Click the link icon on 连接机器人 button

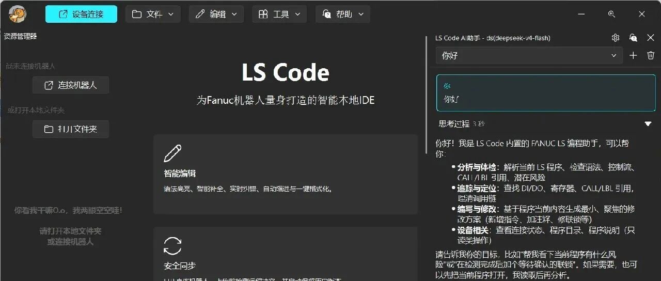pos(49,85)
